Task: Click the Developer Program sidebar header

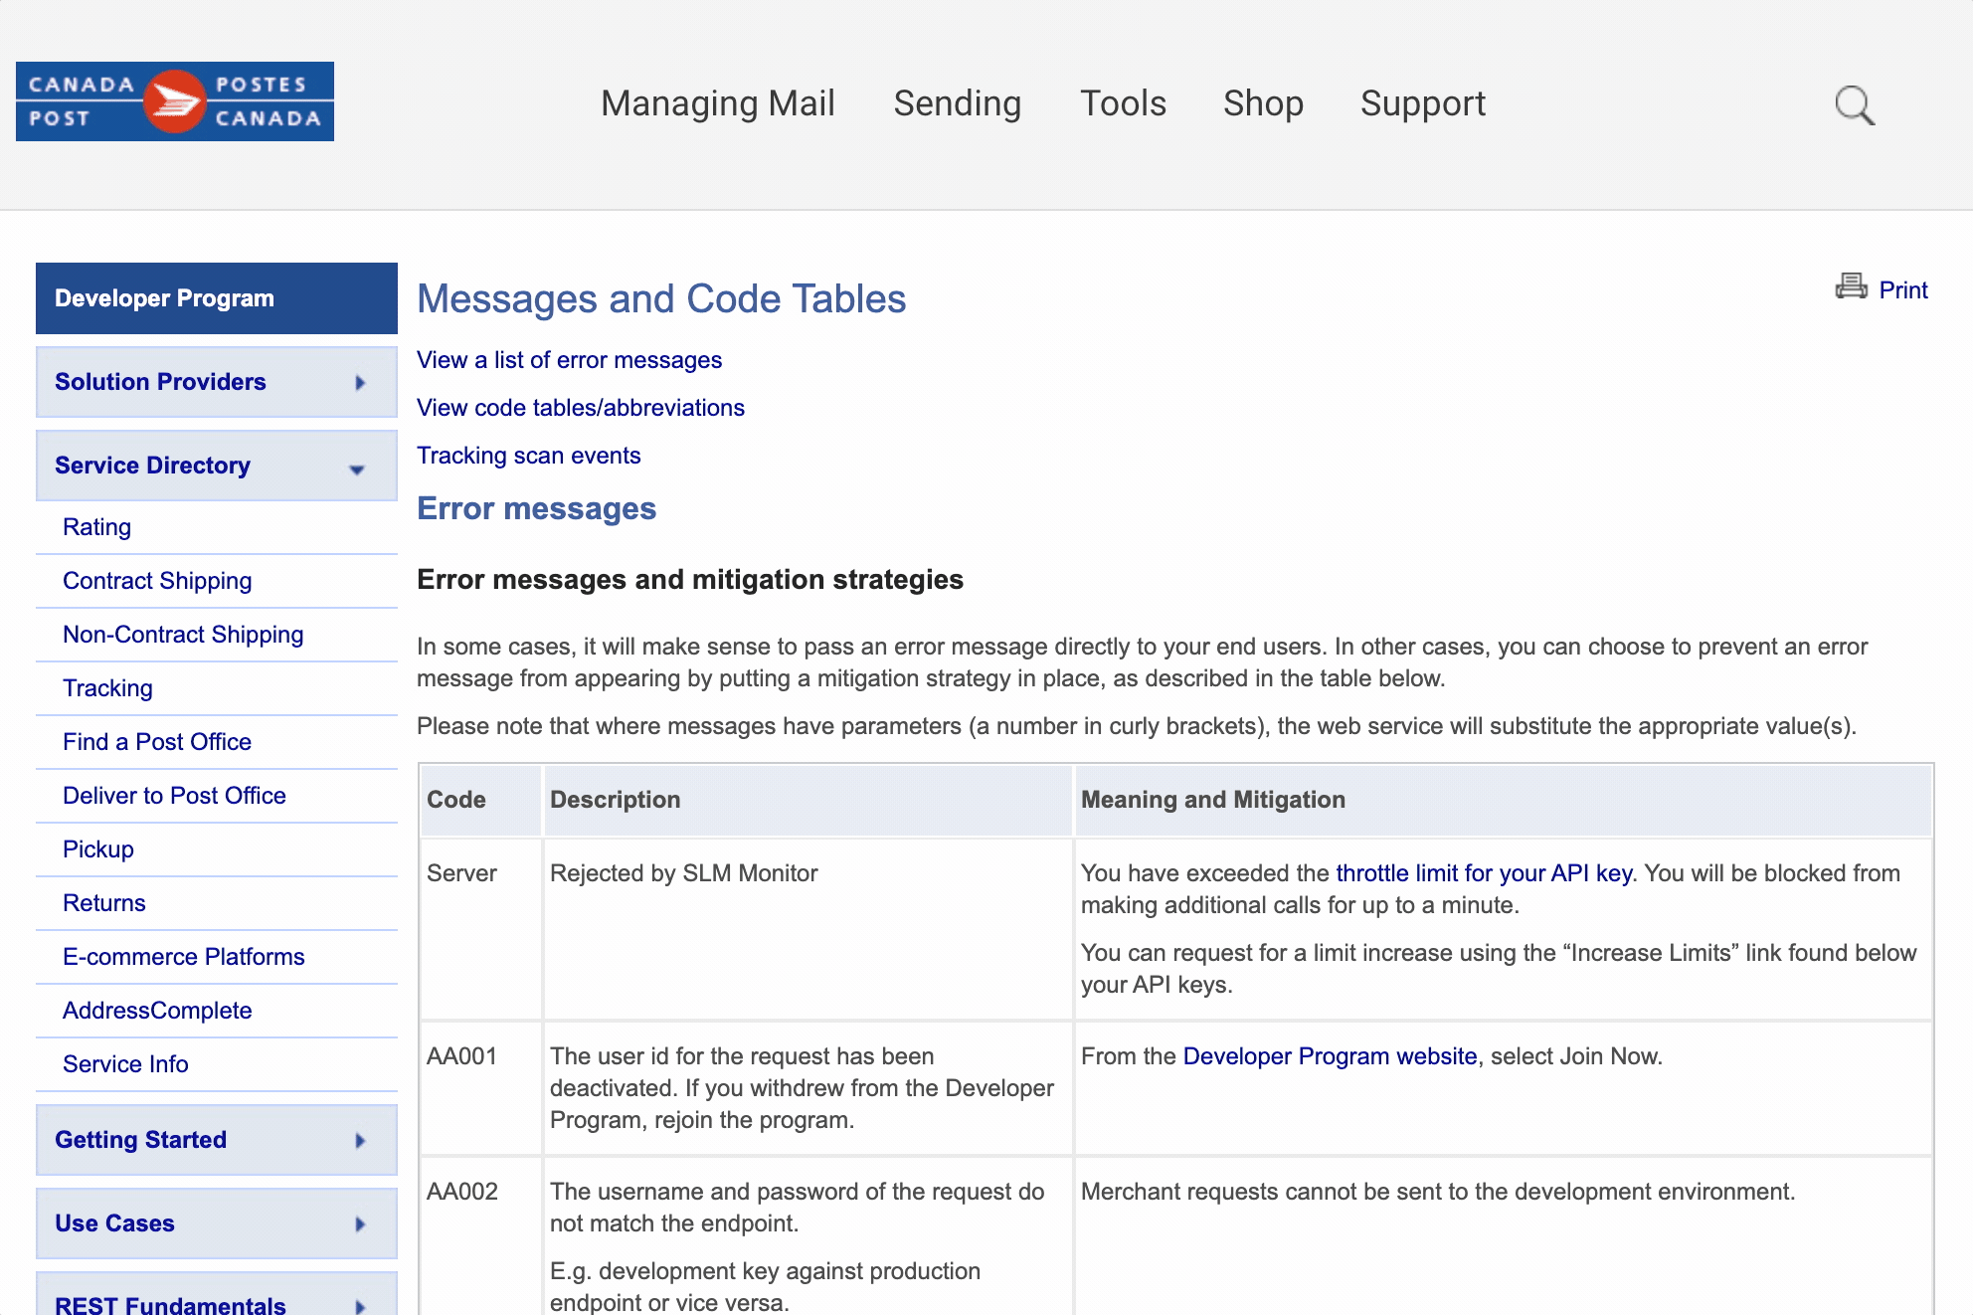Action: [217, 298]
